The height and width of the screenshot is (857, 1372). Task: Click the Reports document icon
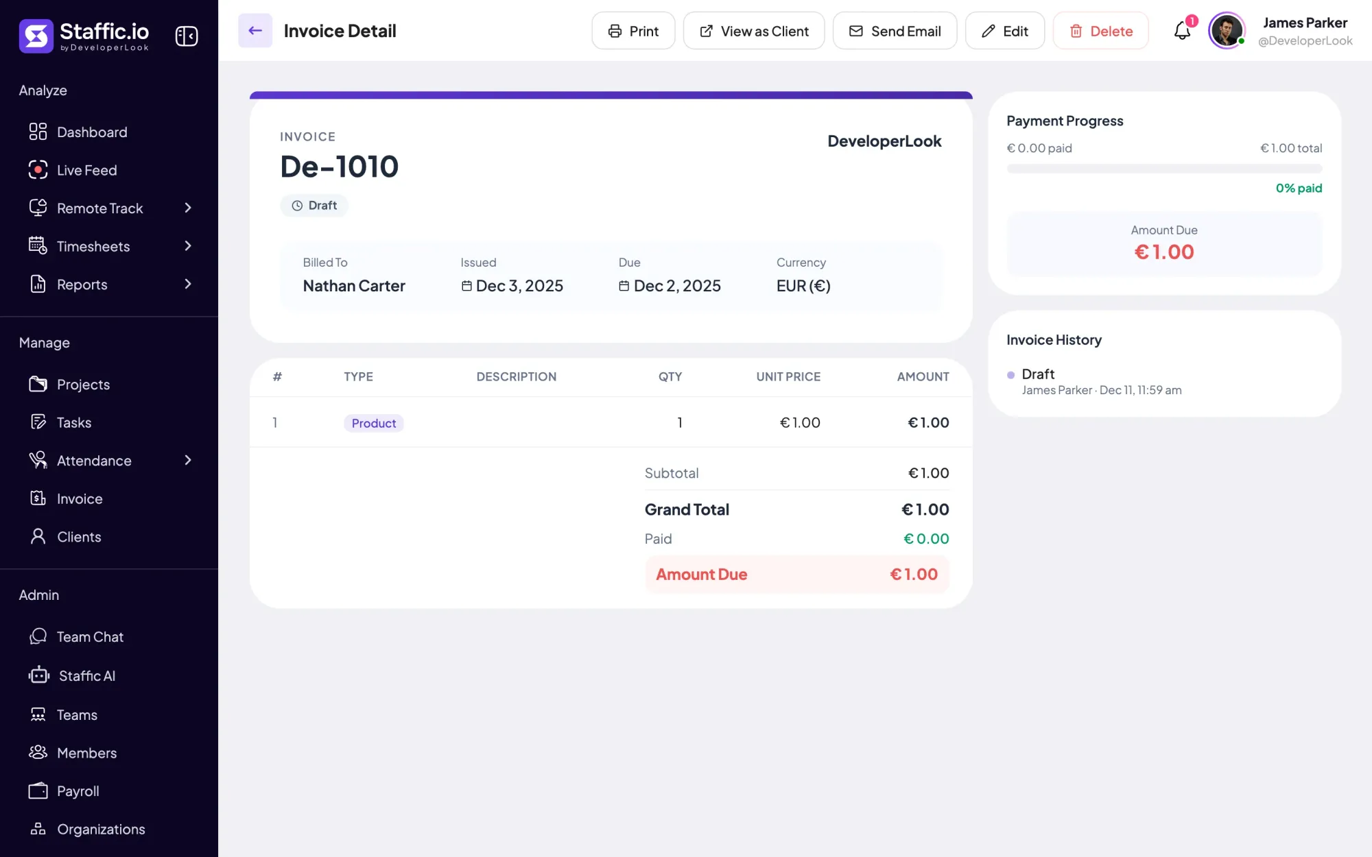[x=38, y=284]
